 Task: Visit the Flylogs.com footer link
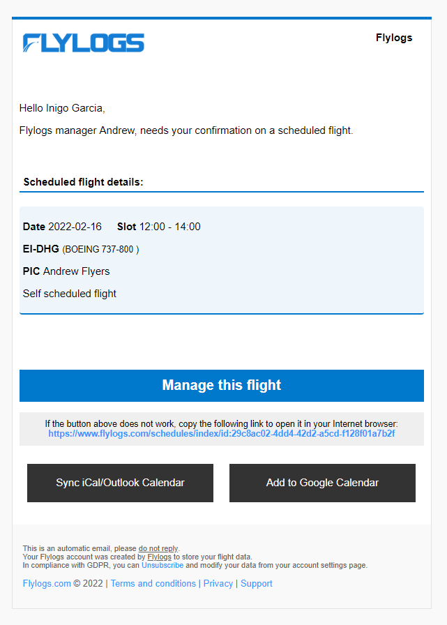pos(47,583)
